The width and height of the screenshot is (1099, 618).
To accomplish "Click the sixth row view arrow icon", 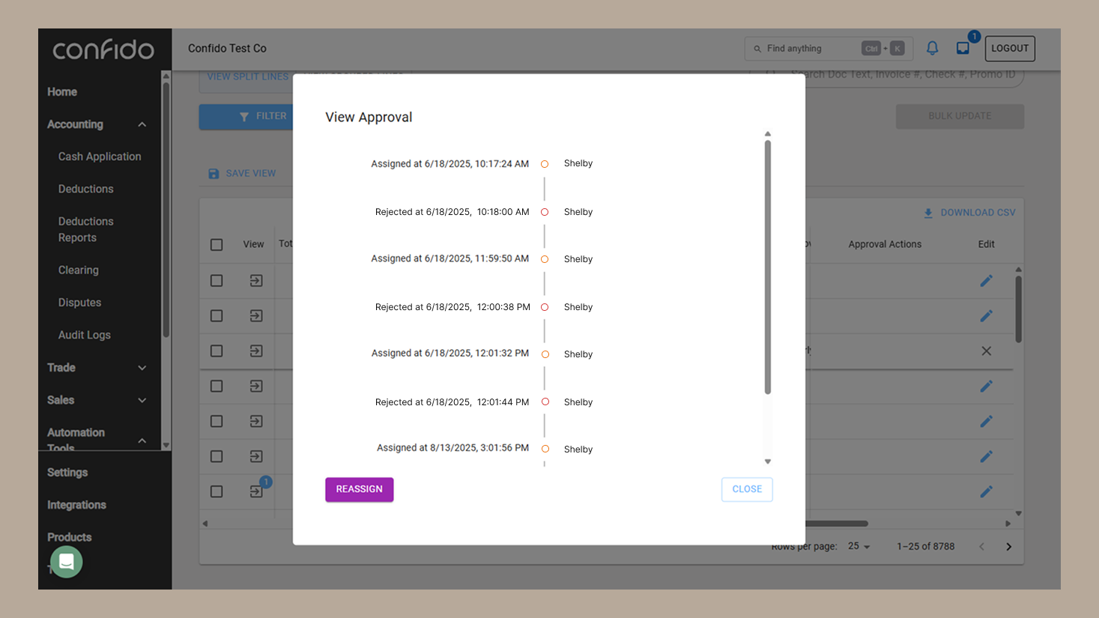I will tap(256, 456).
